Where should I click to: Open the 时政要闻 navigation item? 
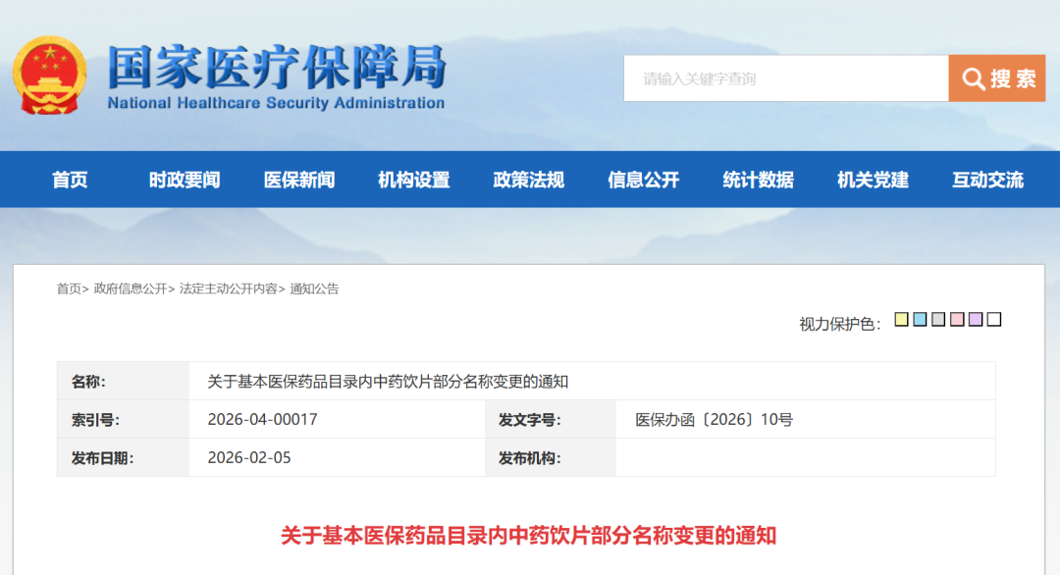[x=185, y=180]
